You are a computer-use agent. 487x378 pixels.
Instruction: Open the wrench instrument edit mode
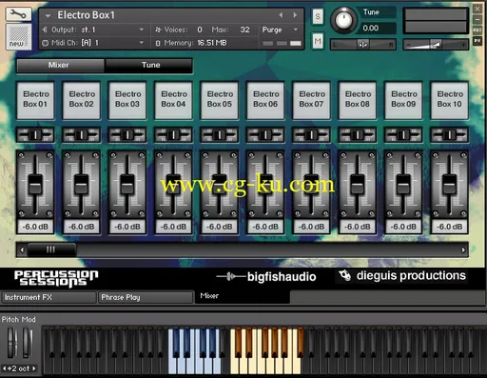(x=18, y=14)
